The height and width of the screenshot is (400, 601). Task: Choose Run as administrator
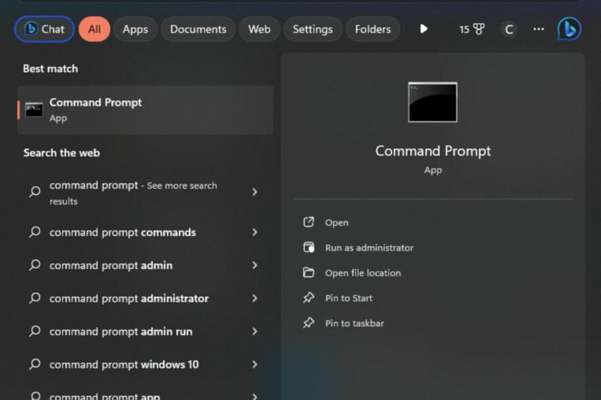click(370, 248)
